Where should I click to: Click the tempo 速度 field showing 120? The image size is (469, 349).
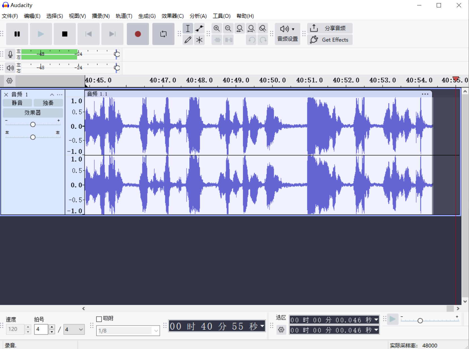pos(15,329)
